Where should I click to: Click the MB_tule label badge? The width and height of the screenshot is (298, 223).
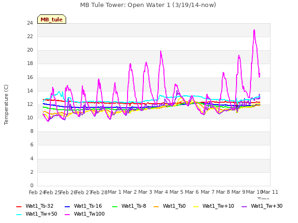click(x=52, y=19)
